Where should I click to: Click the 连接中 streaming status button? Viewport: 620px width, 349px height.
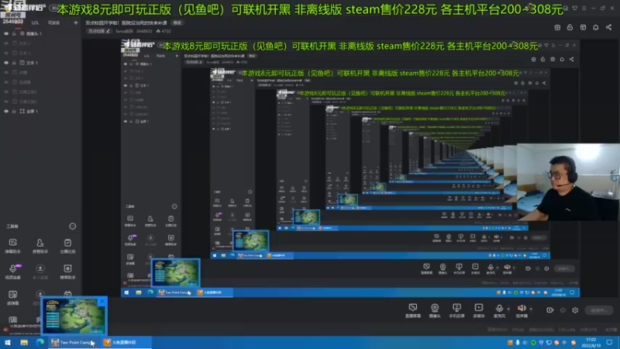tap(599, 310)
